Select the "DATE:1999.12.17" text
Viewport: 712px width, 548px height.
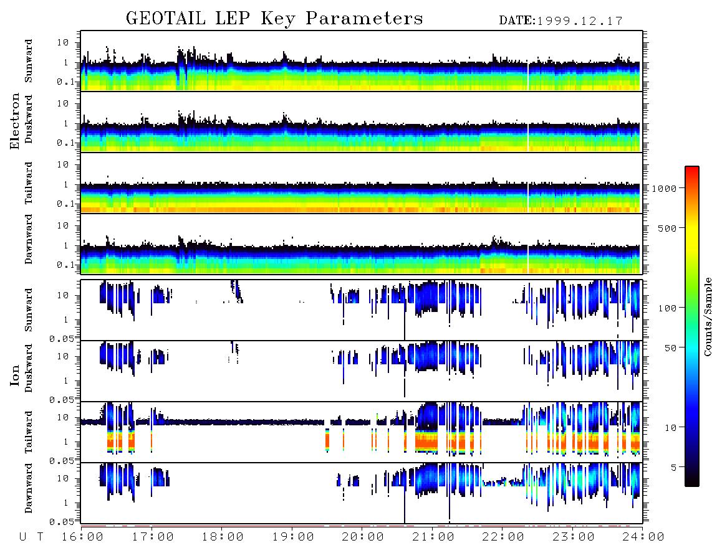[x=560, y=21]
